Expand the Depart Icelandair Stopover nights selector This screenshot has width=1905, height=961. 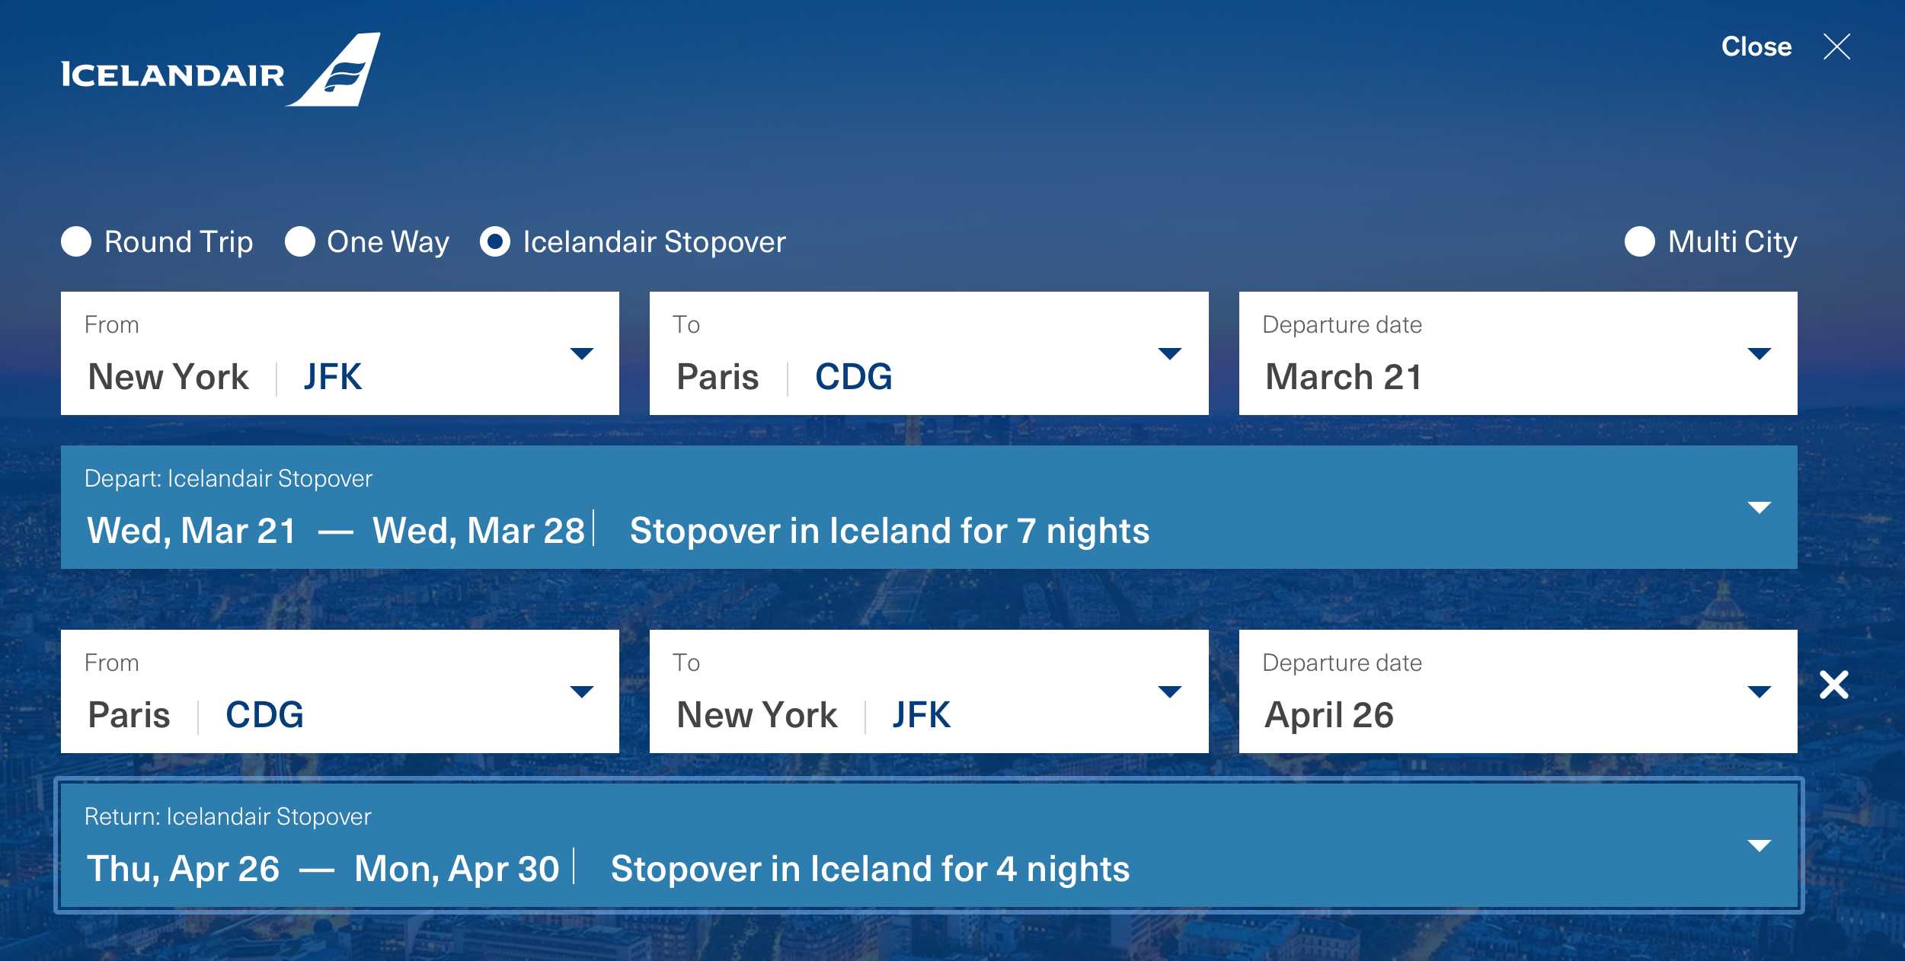(929, 507)
